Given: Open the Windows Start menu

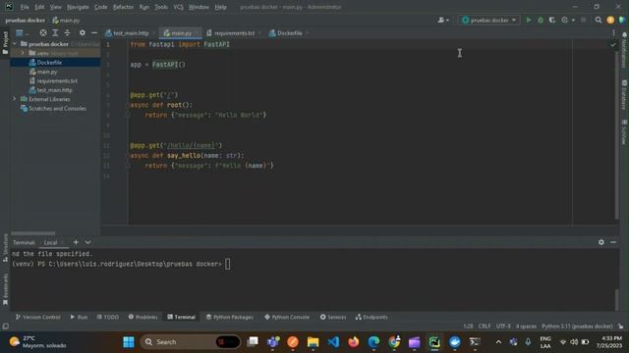Looking at the screenshot, I should click(129, 342).
